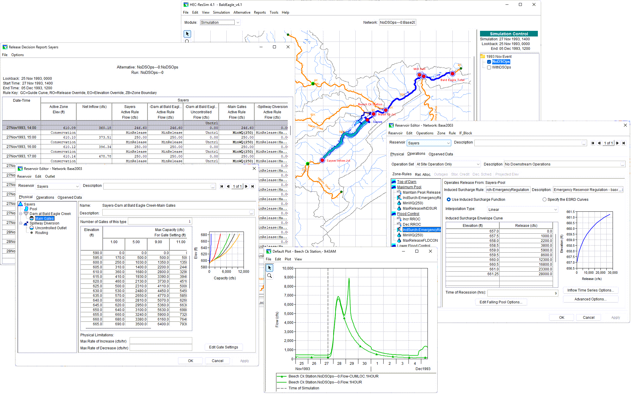Open Outlet menu in Physical Reservoir Editor
Screen dimensions: 631x395
click(x=50, y=176)
